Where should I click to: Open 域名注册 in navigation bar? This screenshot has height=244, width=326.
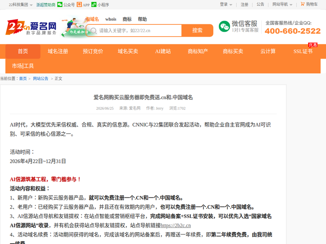click(x=58, y=51)
